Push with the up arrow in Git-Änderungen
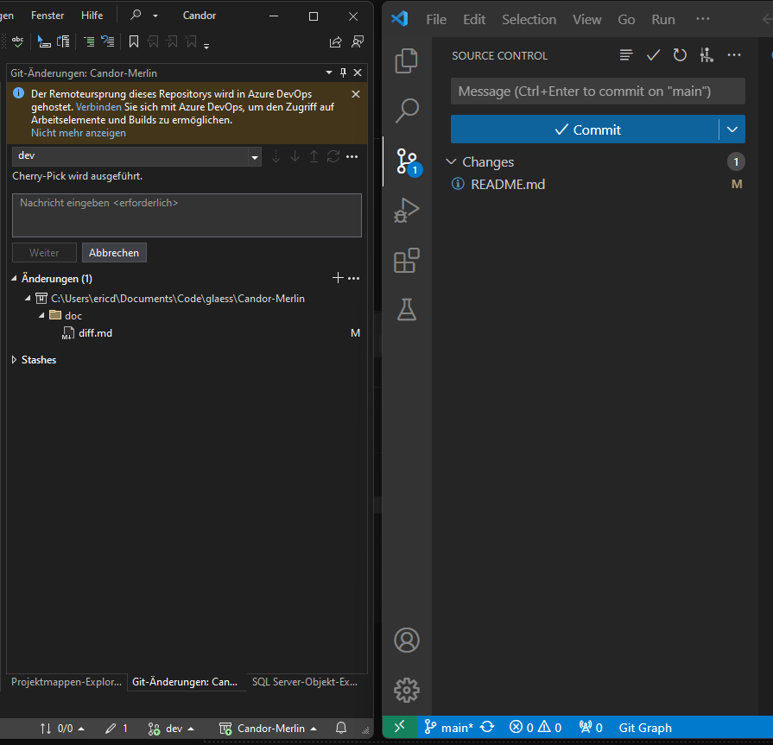The width and height of the screenshot is (773, 745). [x=314, y=157]
